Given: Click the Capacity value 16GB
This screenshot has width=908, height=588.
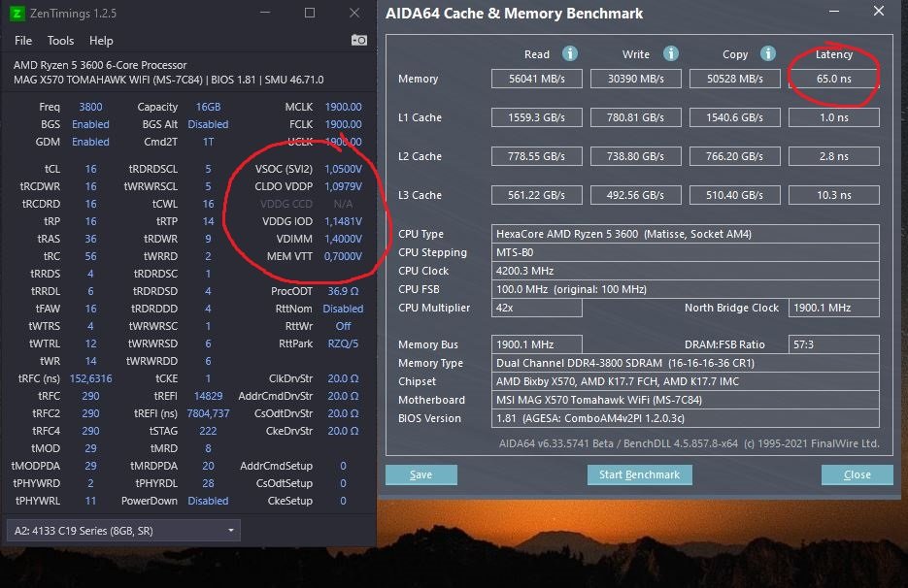Looking at the screenshot, I should pos(208,107).
